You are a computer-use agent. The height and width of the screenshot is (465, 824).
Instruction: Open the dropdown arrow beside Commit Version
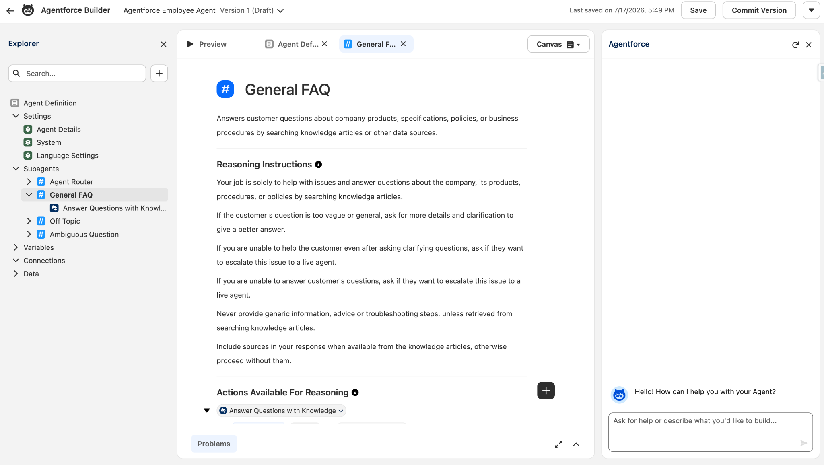click(811, 10)
